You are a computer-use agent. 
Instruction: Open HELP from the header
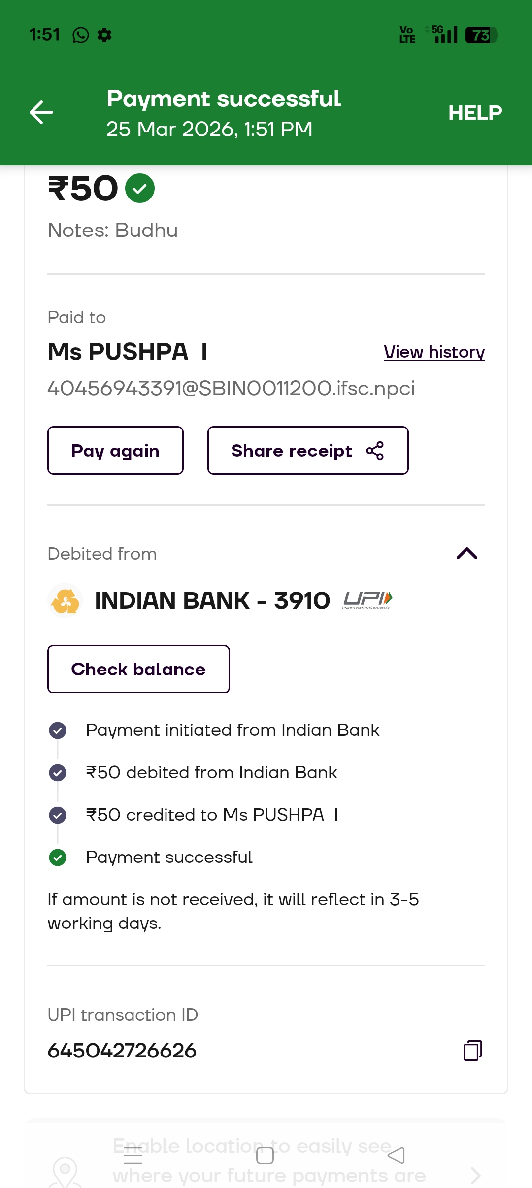click(x=475, y=113)
